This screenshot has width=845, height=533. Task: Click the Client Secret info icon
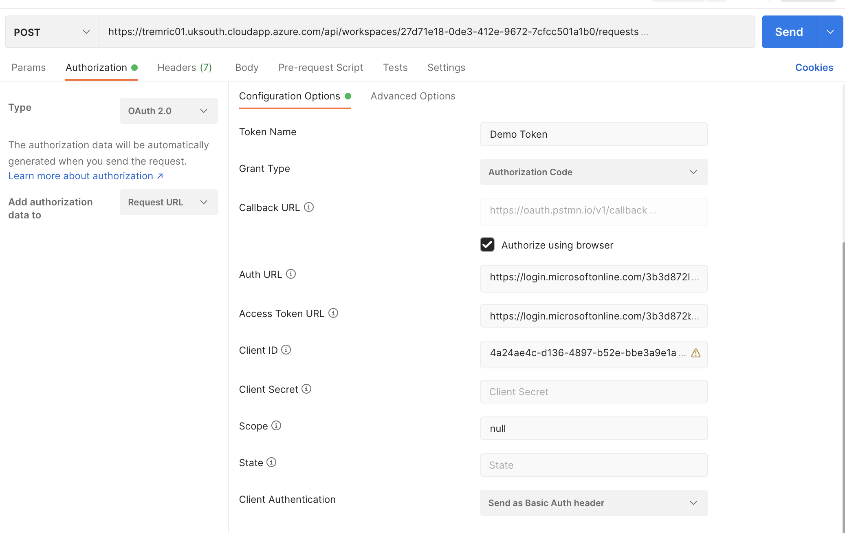pos(306,389)
